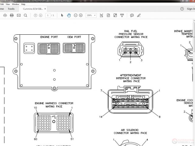Add a comment with the speech bubble icon
Viewport: 195px width, 146px height.
click(x=132, y=15)
